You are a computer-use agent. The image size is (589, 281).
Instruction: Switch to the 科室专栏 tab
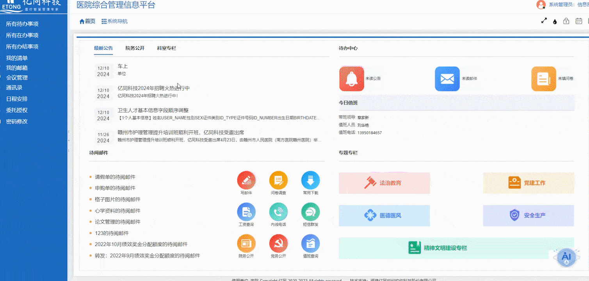click(x=167, y=48)
